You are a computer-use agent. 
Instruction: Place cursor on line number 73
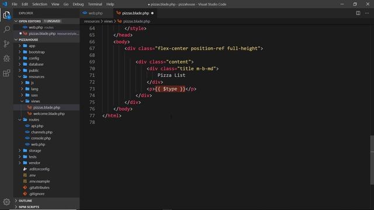coord(92,89)
